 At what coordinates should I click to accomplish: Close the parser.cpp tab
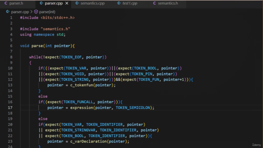(x=67, y=3)
